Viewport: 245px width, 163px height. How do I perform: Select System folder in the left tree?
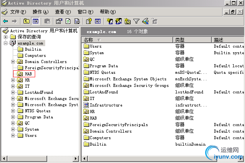point(32,129)
